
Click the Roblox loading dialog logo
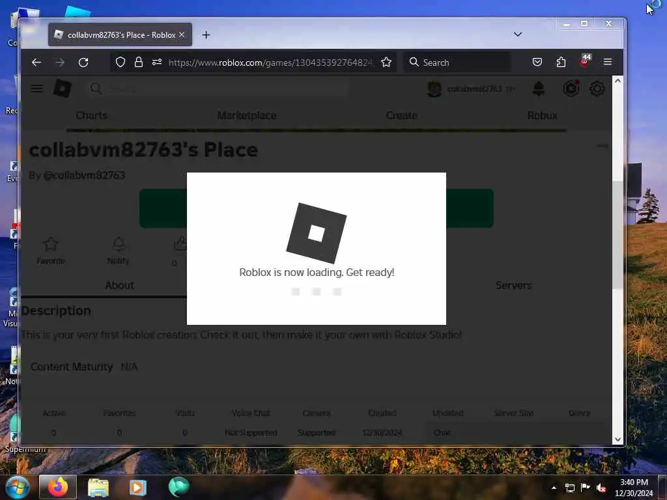[317, 233]
